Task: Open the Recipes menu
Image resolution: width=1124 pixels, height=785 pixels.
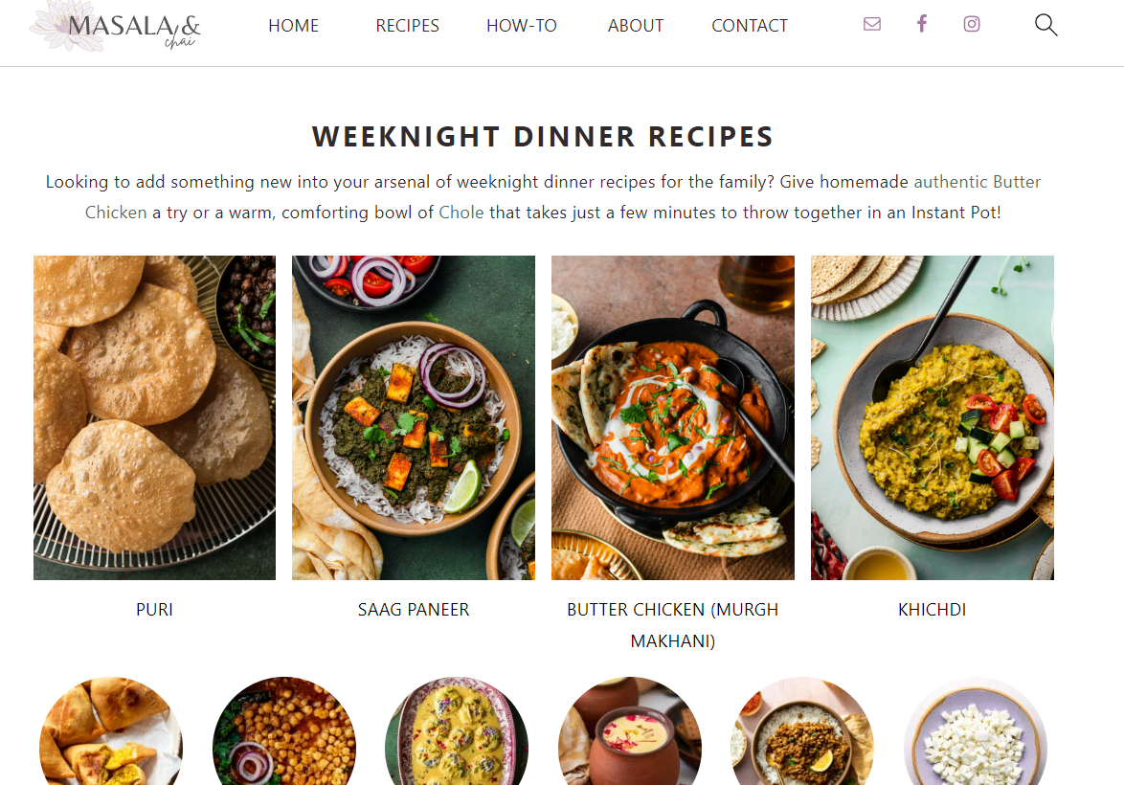Action: pos(407,26)
